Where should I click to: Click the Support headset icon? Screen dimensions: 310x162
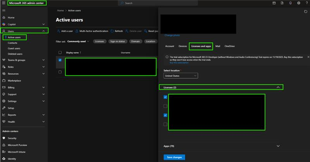tap(4, 94)
